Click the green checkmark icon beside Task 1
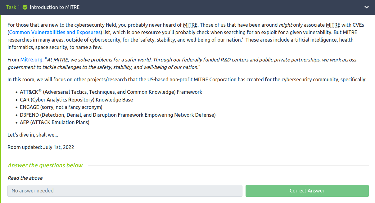The height and width of the screenshot is (203, 375). (25, 7)
